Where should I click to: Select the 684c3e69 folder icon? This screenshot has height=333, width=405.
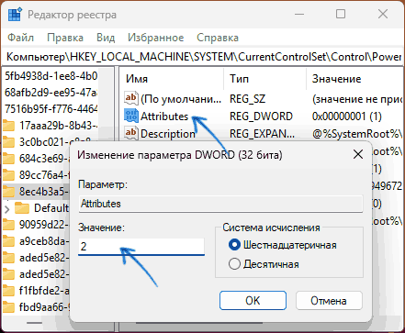(x=9, y=159)
